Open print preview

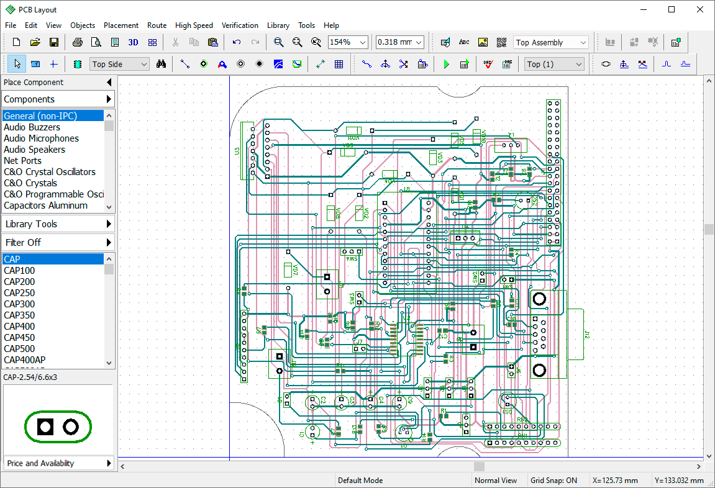tap(96, 42)
